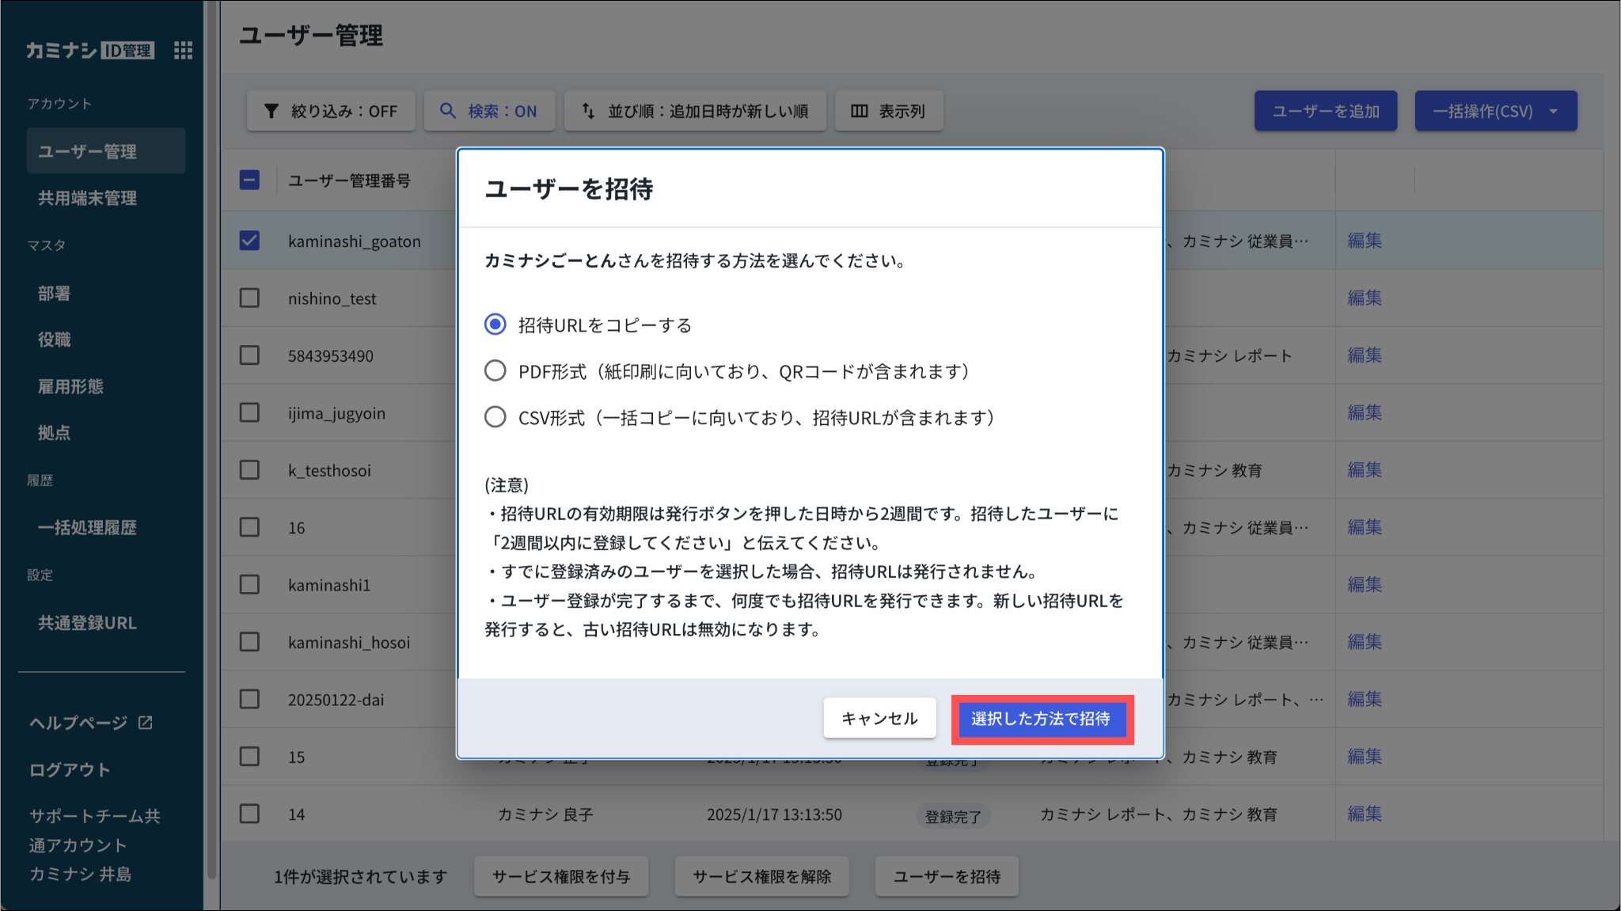Open the app grid launcher icon
Viewport: 1621px width, 911px height.
click(183, 51)
